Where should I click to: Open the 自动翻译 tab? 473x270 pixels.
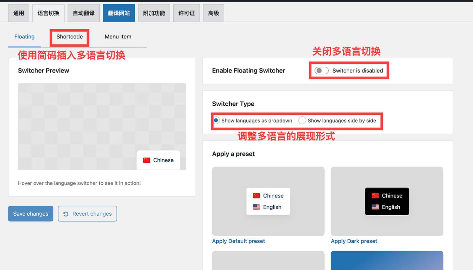[x=83, y=13]
